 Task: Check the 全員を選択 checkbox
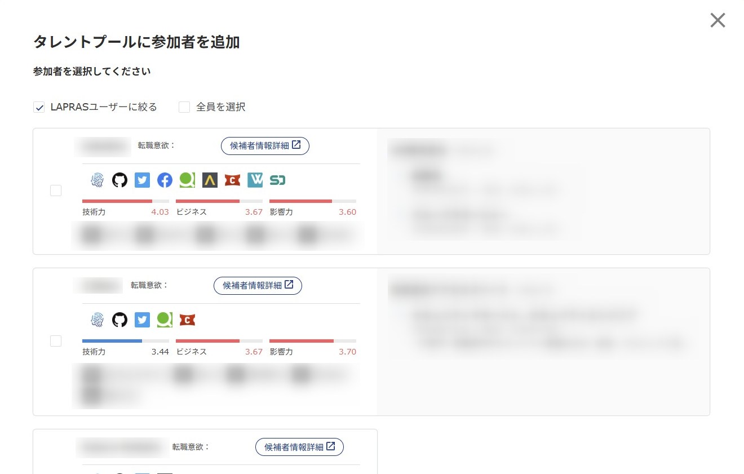pyautogui.click(x=184, y=107)
